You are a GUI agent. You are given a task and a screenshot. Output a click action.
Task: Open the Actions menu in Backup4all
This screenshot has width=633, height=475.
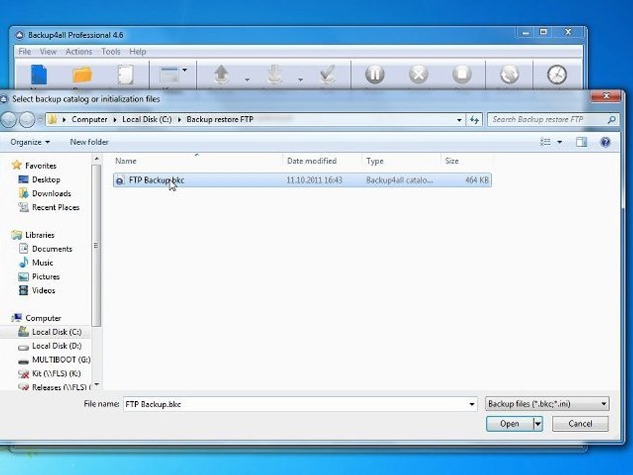tap(78, 51)
